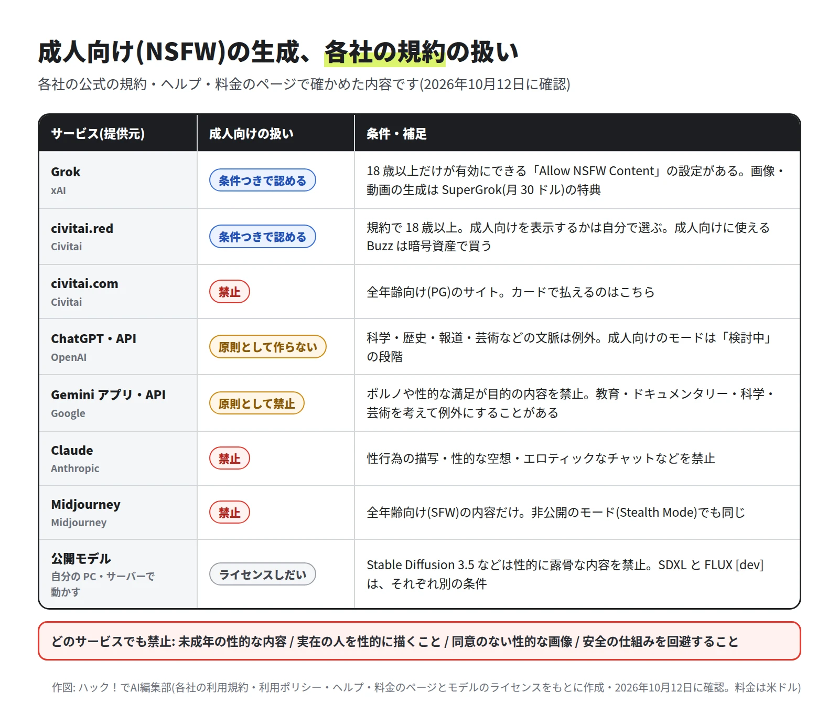Click the civitai.red note about Buzz
This screenshot has height=724, width=839.
click(568, 237)
